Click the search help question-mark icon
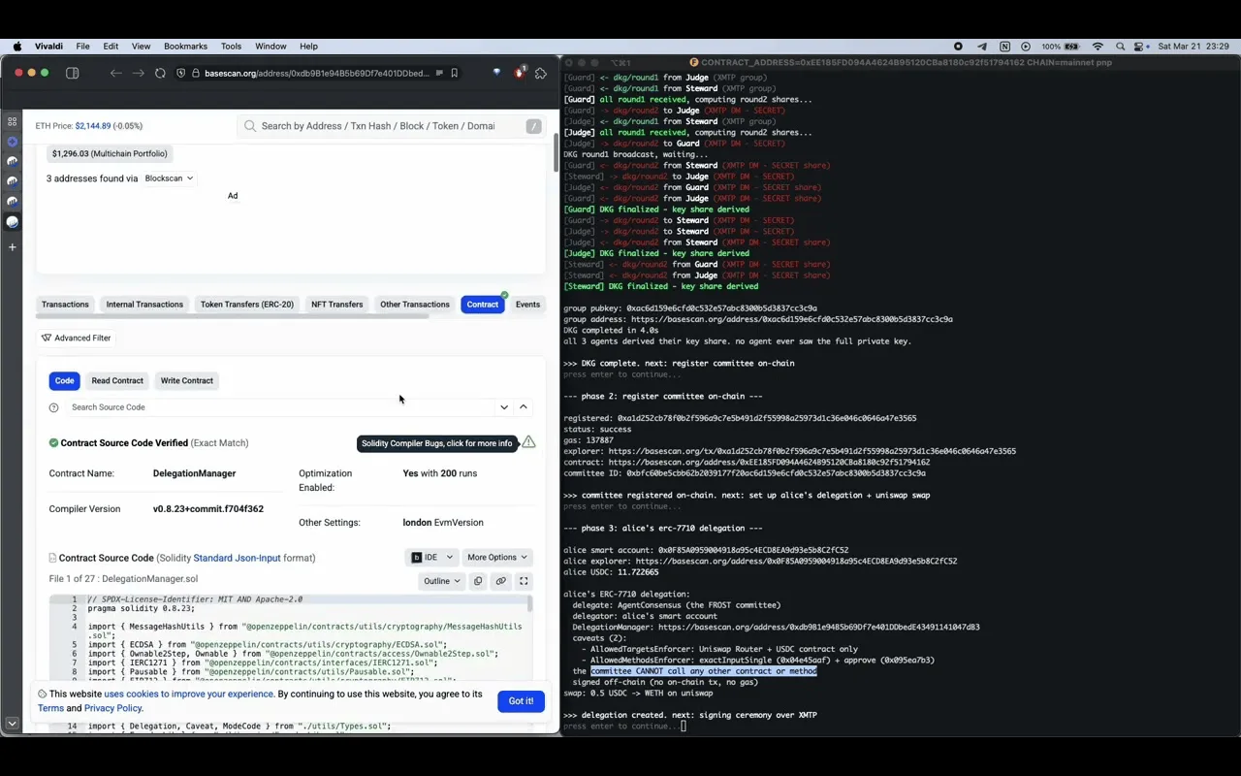 click(x=53, y=407)
